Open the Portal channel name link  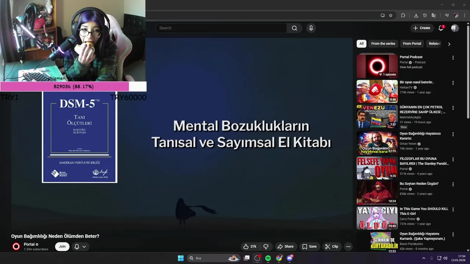pyautogui.click(x=29, y=245)
